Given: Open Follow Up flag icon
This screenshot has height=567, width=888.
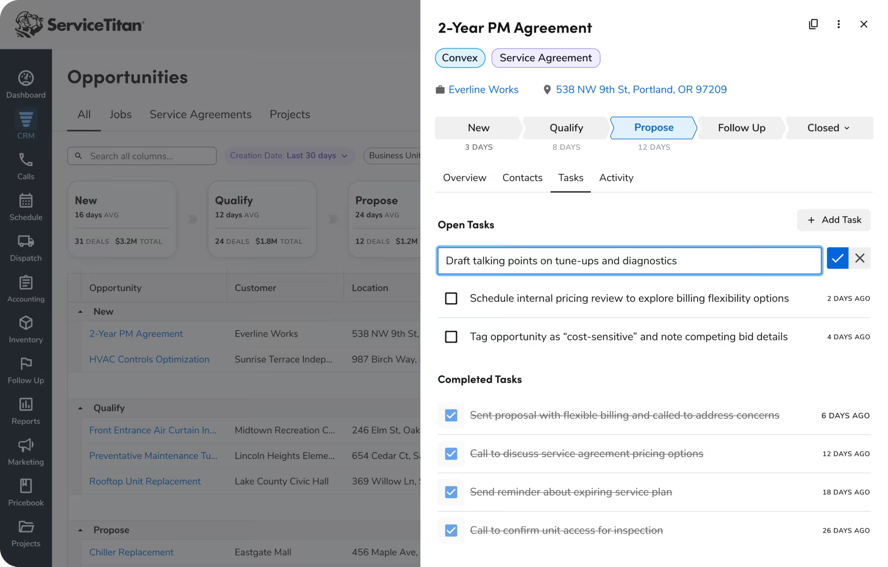Looking at the screenshot, I should tap(26, 364).
